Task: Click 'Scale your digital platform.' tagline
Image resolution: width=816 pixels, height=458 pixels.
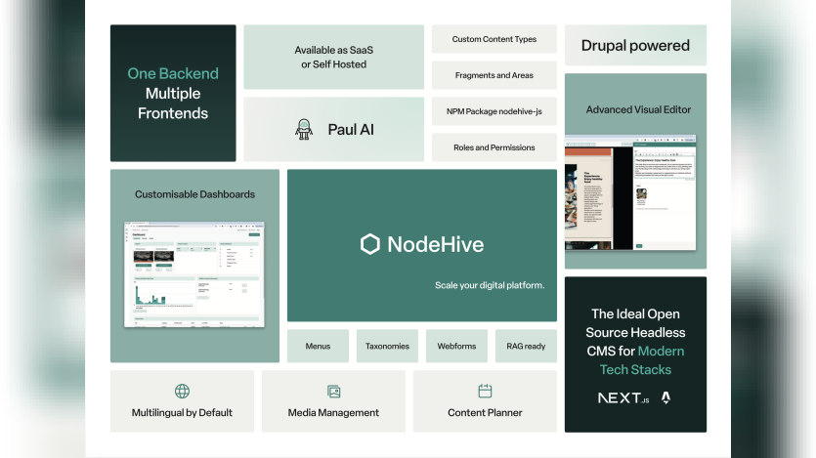Action: 490,285
